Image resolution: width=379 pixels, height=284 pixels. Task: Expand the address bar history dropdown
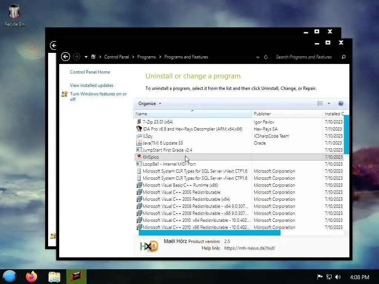coord(258,57)
